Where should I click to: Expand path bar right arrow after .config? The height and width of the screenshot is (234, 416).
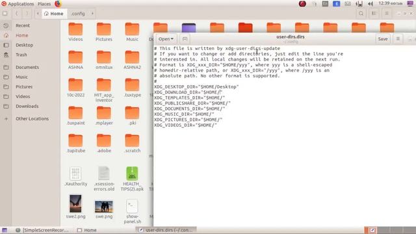point(92,14)
